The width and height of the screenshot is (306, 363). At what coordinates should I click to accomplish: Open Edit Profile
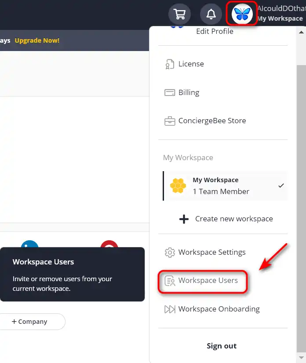[x=215, y=31]
